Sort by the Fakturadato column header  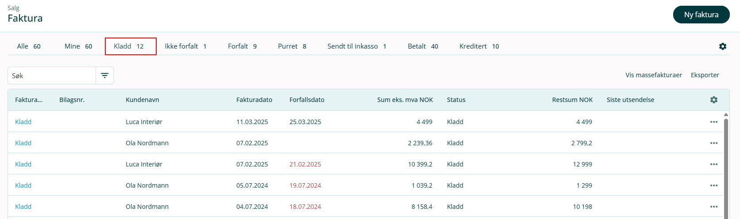click(254, 100)
